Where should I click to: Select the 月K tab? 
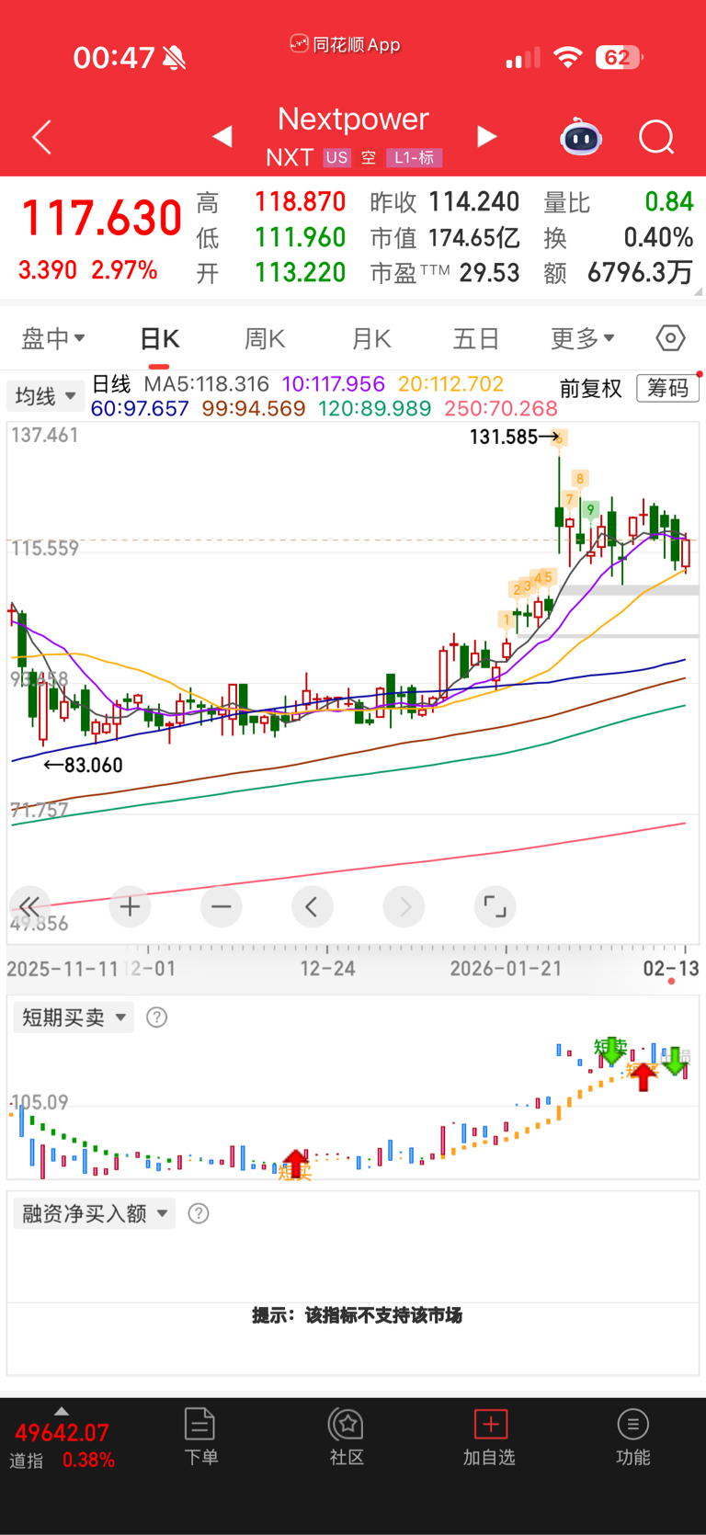pyautogui.click(x=371, y=339)
